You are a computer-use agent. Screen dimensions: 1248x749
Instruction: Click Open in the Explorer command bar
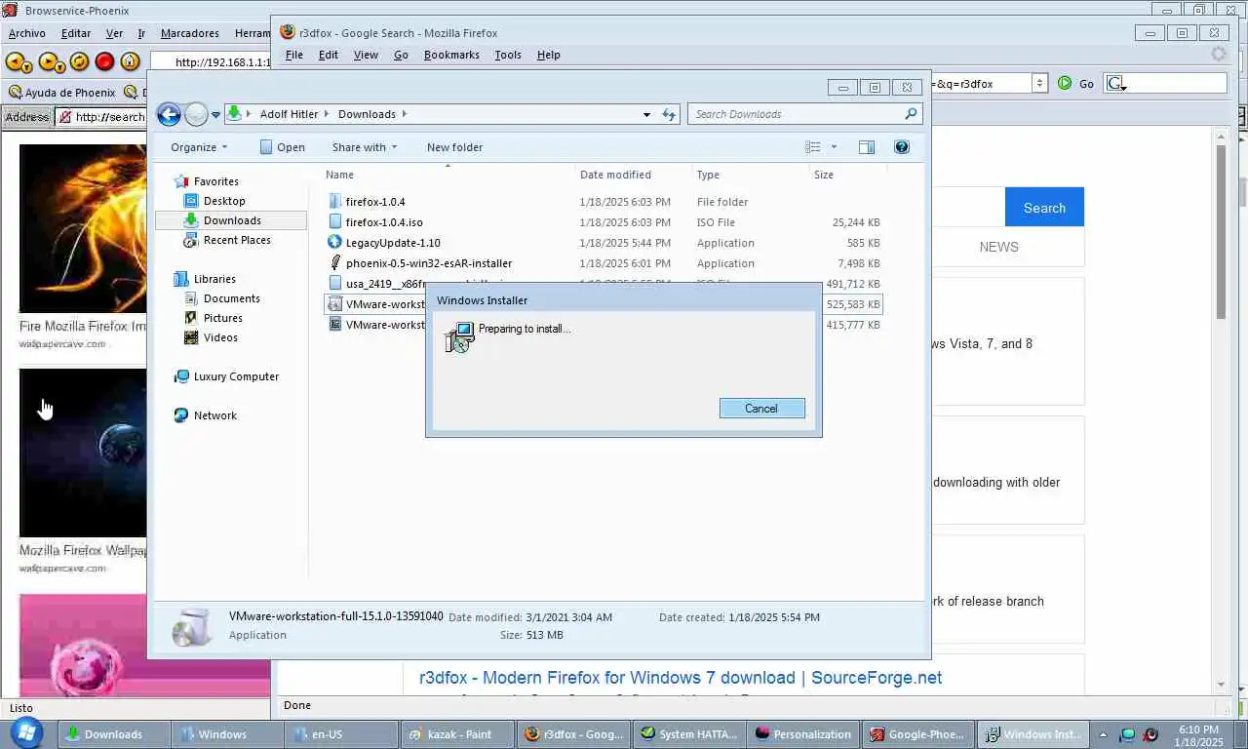click(282, 147)
